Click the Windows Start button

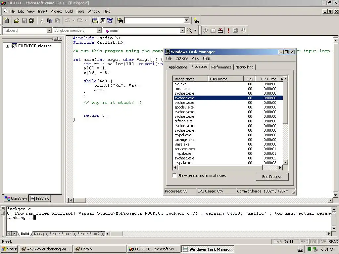(x=9, y=249)
